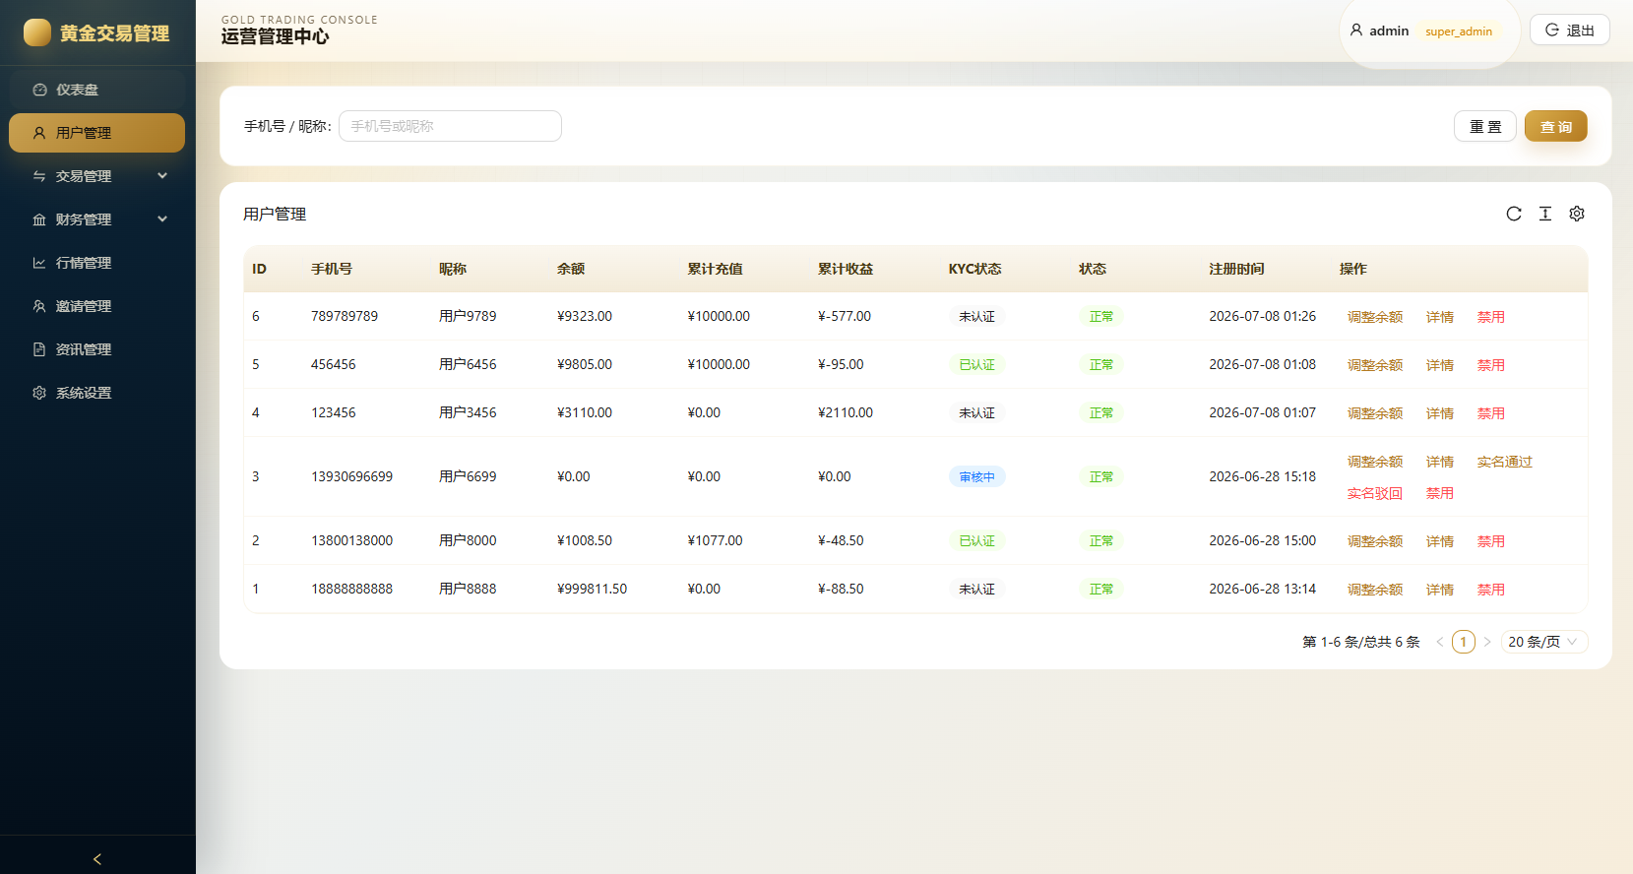Image resolution: width=1633 pixels, height=874 pixels.
Task: Click 实名通过 for user 13930696699
Action: 1504,462
